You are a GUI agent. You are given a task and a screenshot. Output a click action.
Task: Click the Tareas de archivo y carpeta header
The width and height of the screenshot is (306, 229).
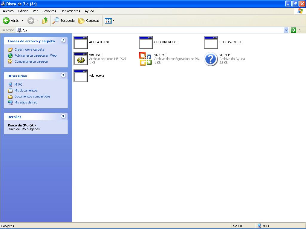tap(31, 41)
